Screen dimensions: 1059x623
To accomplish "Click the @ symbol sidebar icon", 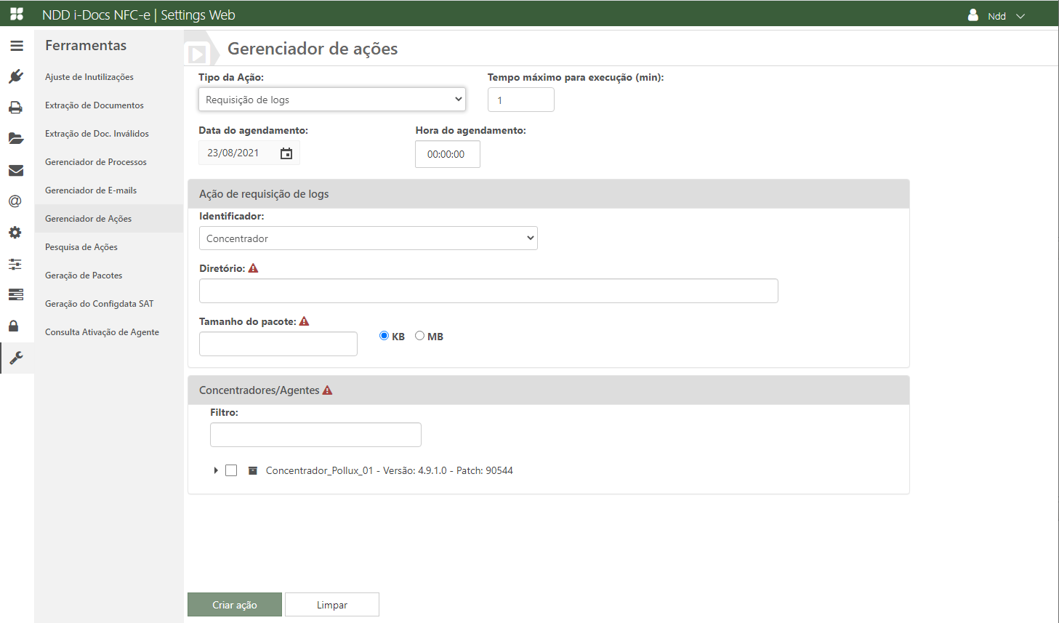I will 15,201.
